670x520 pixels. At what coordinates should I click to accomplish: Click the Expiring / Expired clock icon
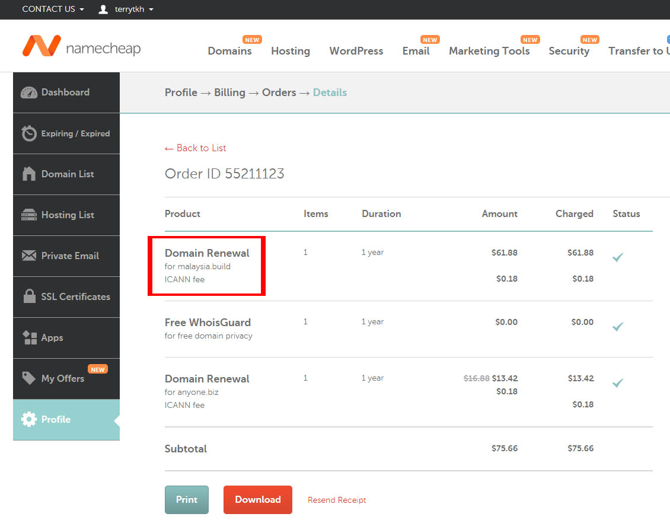(29, 133)
